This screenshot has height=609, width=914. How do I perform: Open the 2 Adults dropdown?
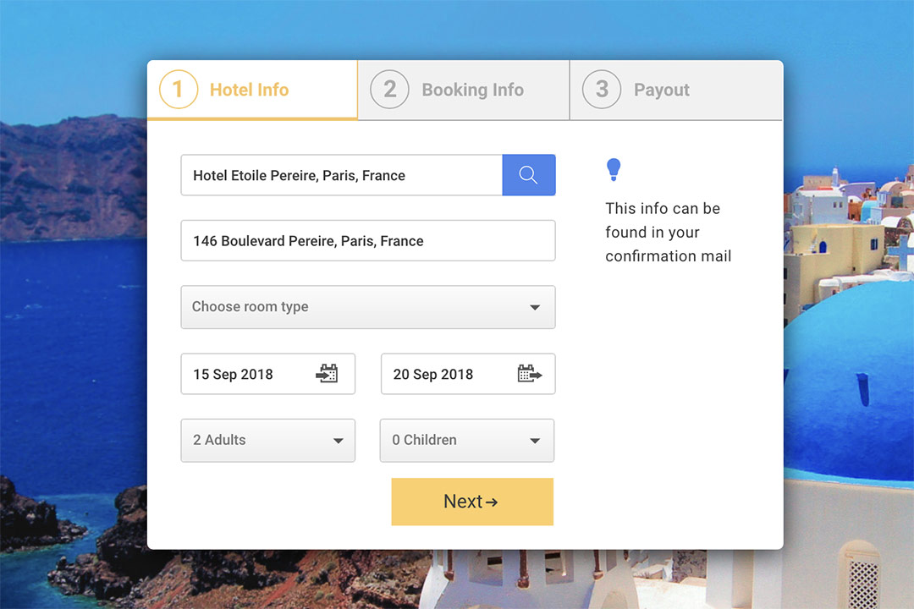click(x=267, y=441)
